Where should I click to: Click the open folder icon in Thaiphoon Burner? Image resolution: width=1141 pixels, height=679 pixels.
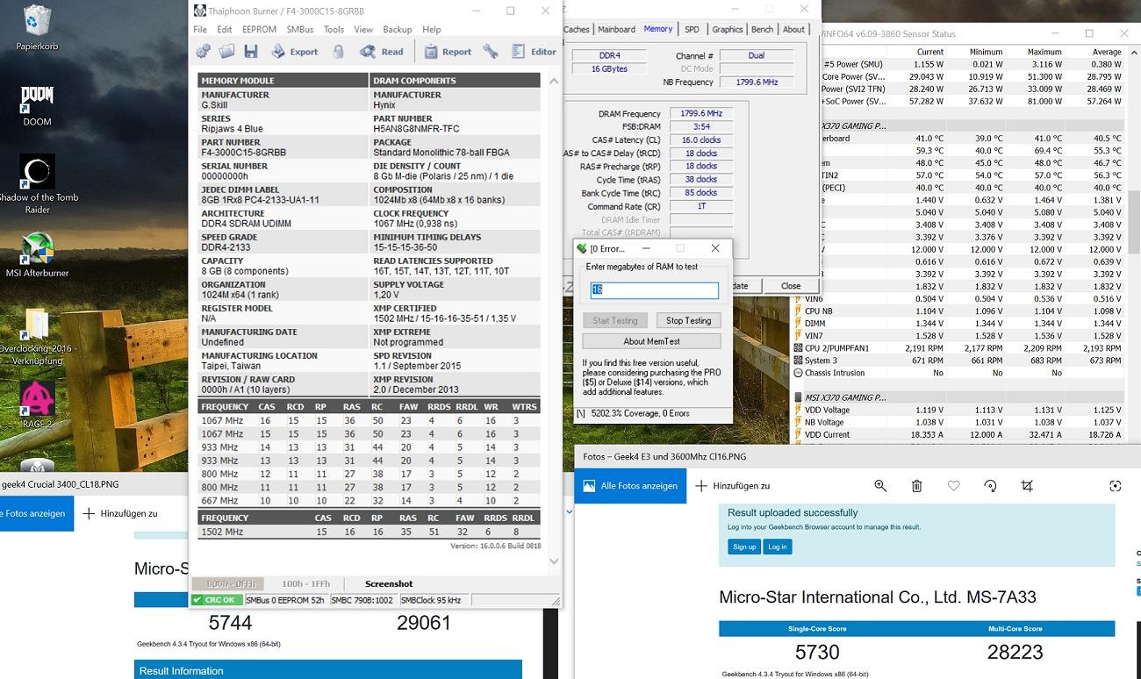[226, 52]
